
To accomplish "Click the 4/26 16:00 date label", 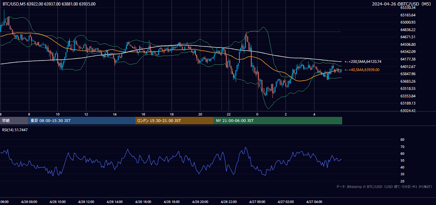I will pos(143,202).
